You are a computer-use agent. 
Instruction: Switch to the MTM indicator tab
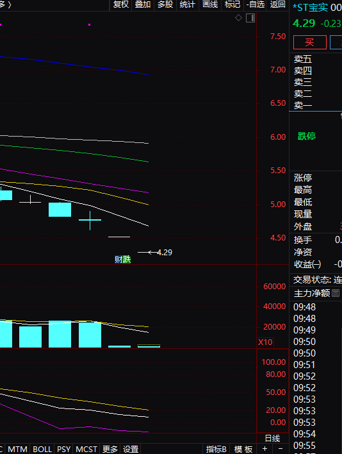tap(17, 449)
